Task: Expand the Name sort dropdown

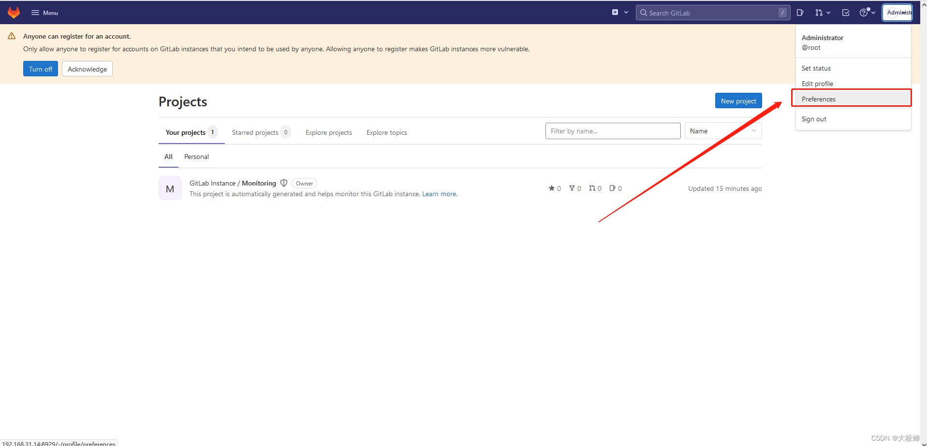Action: point(723,131)
